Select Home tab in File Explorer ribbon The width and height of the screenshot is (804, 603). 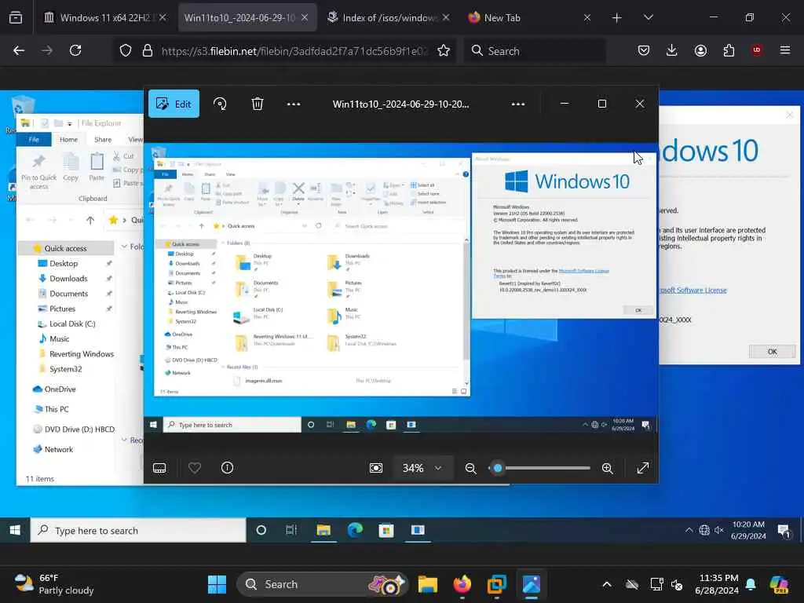[x=68, y=140]
